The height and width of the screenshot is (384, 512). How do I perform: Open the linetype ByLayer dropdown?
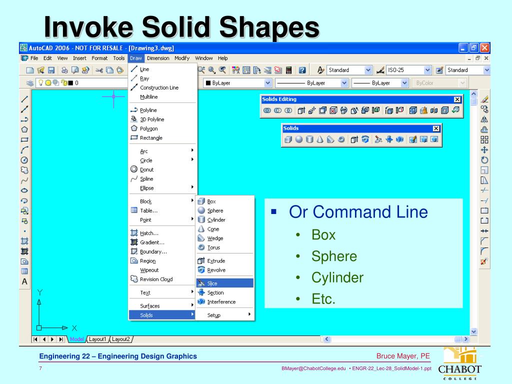[344, 83]
